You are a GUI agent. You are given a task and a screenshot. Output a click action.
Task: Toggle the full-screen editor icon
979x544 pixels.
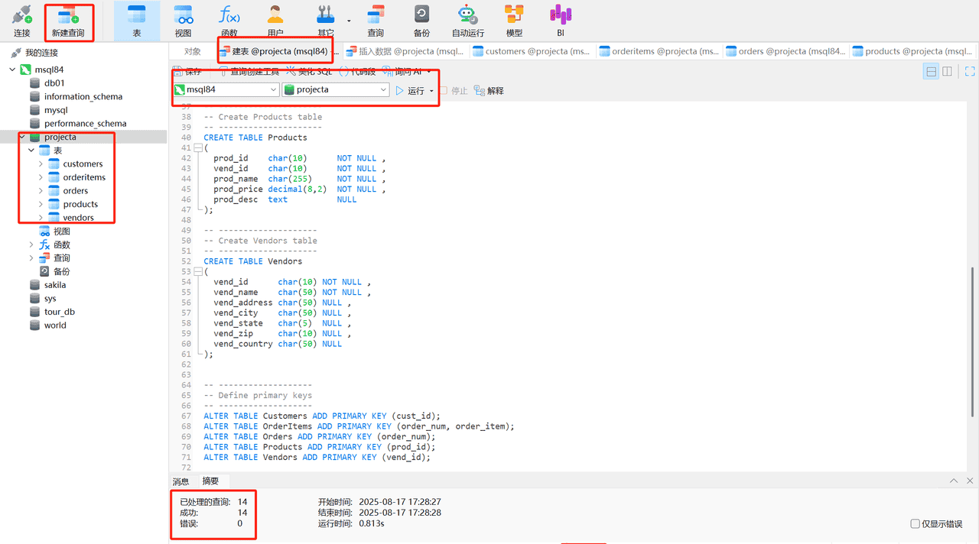tap(970, 71)
